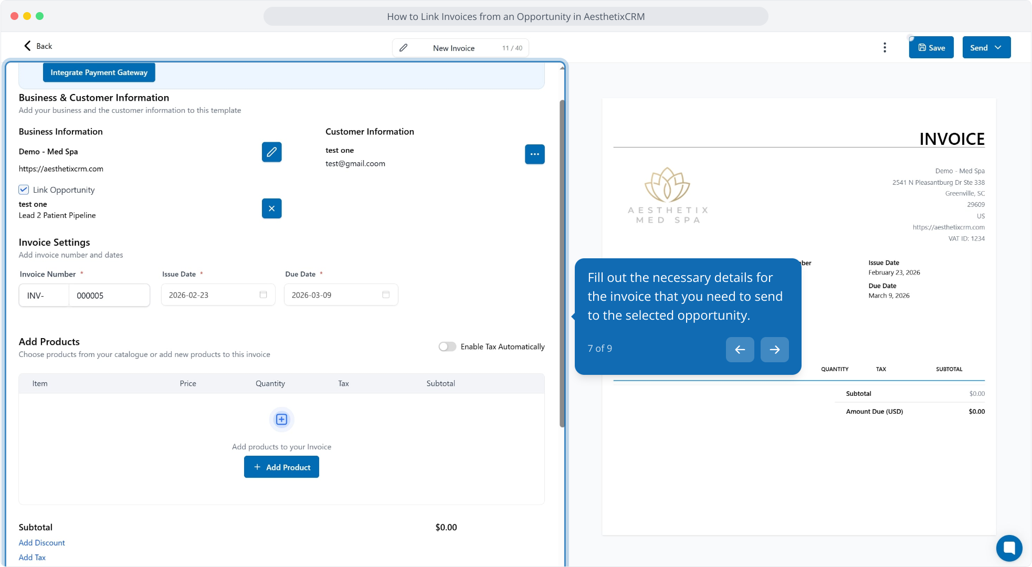Open the vertical three-dot menu near Save
This screenshot has height=567, width=1032.
(884, 48)
